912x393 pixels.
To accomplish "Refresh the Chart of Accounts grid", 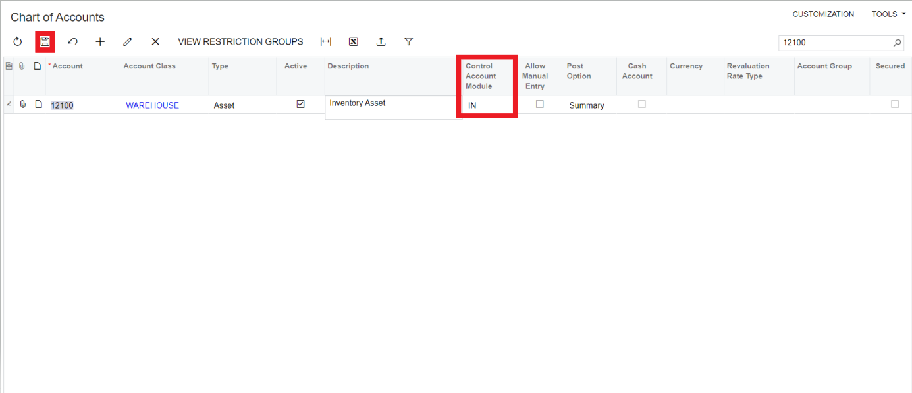I will point(17,41).
